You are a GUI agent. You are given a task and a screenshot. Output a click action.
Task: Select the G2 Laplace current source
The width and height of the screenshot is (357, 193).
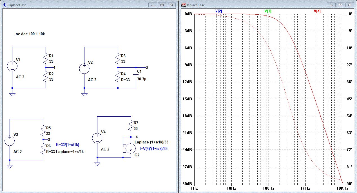[131, 148]
